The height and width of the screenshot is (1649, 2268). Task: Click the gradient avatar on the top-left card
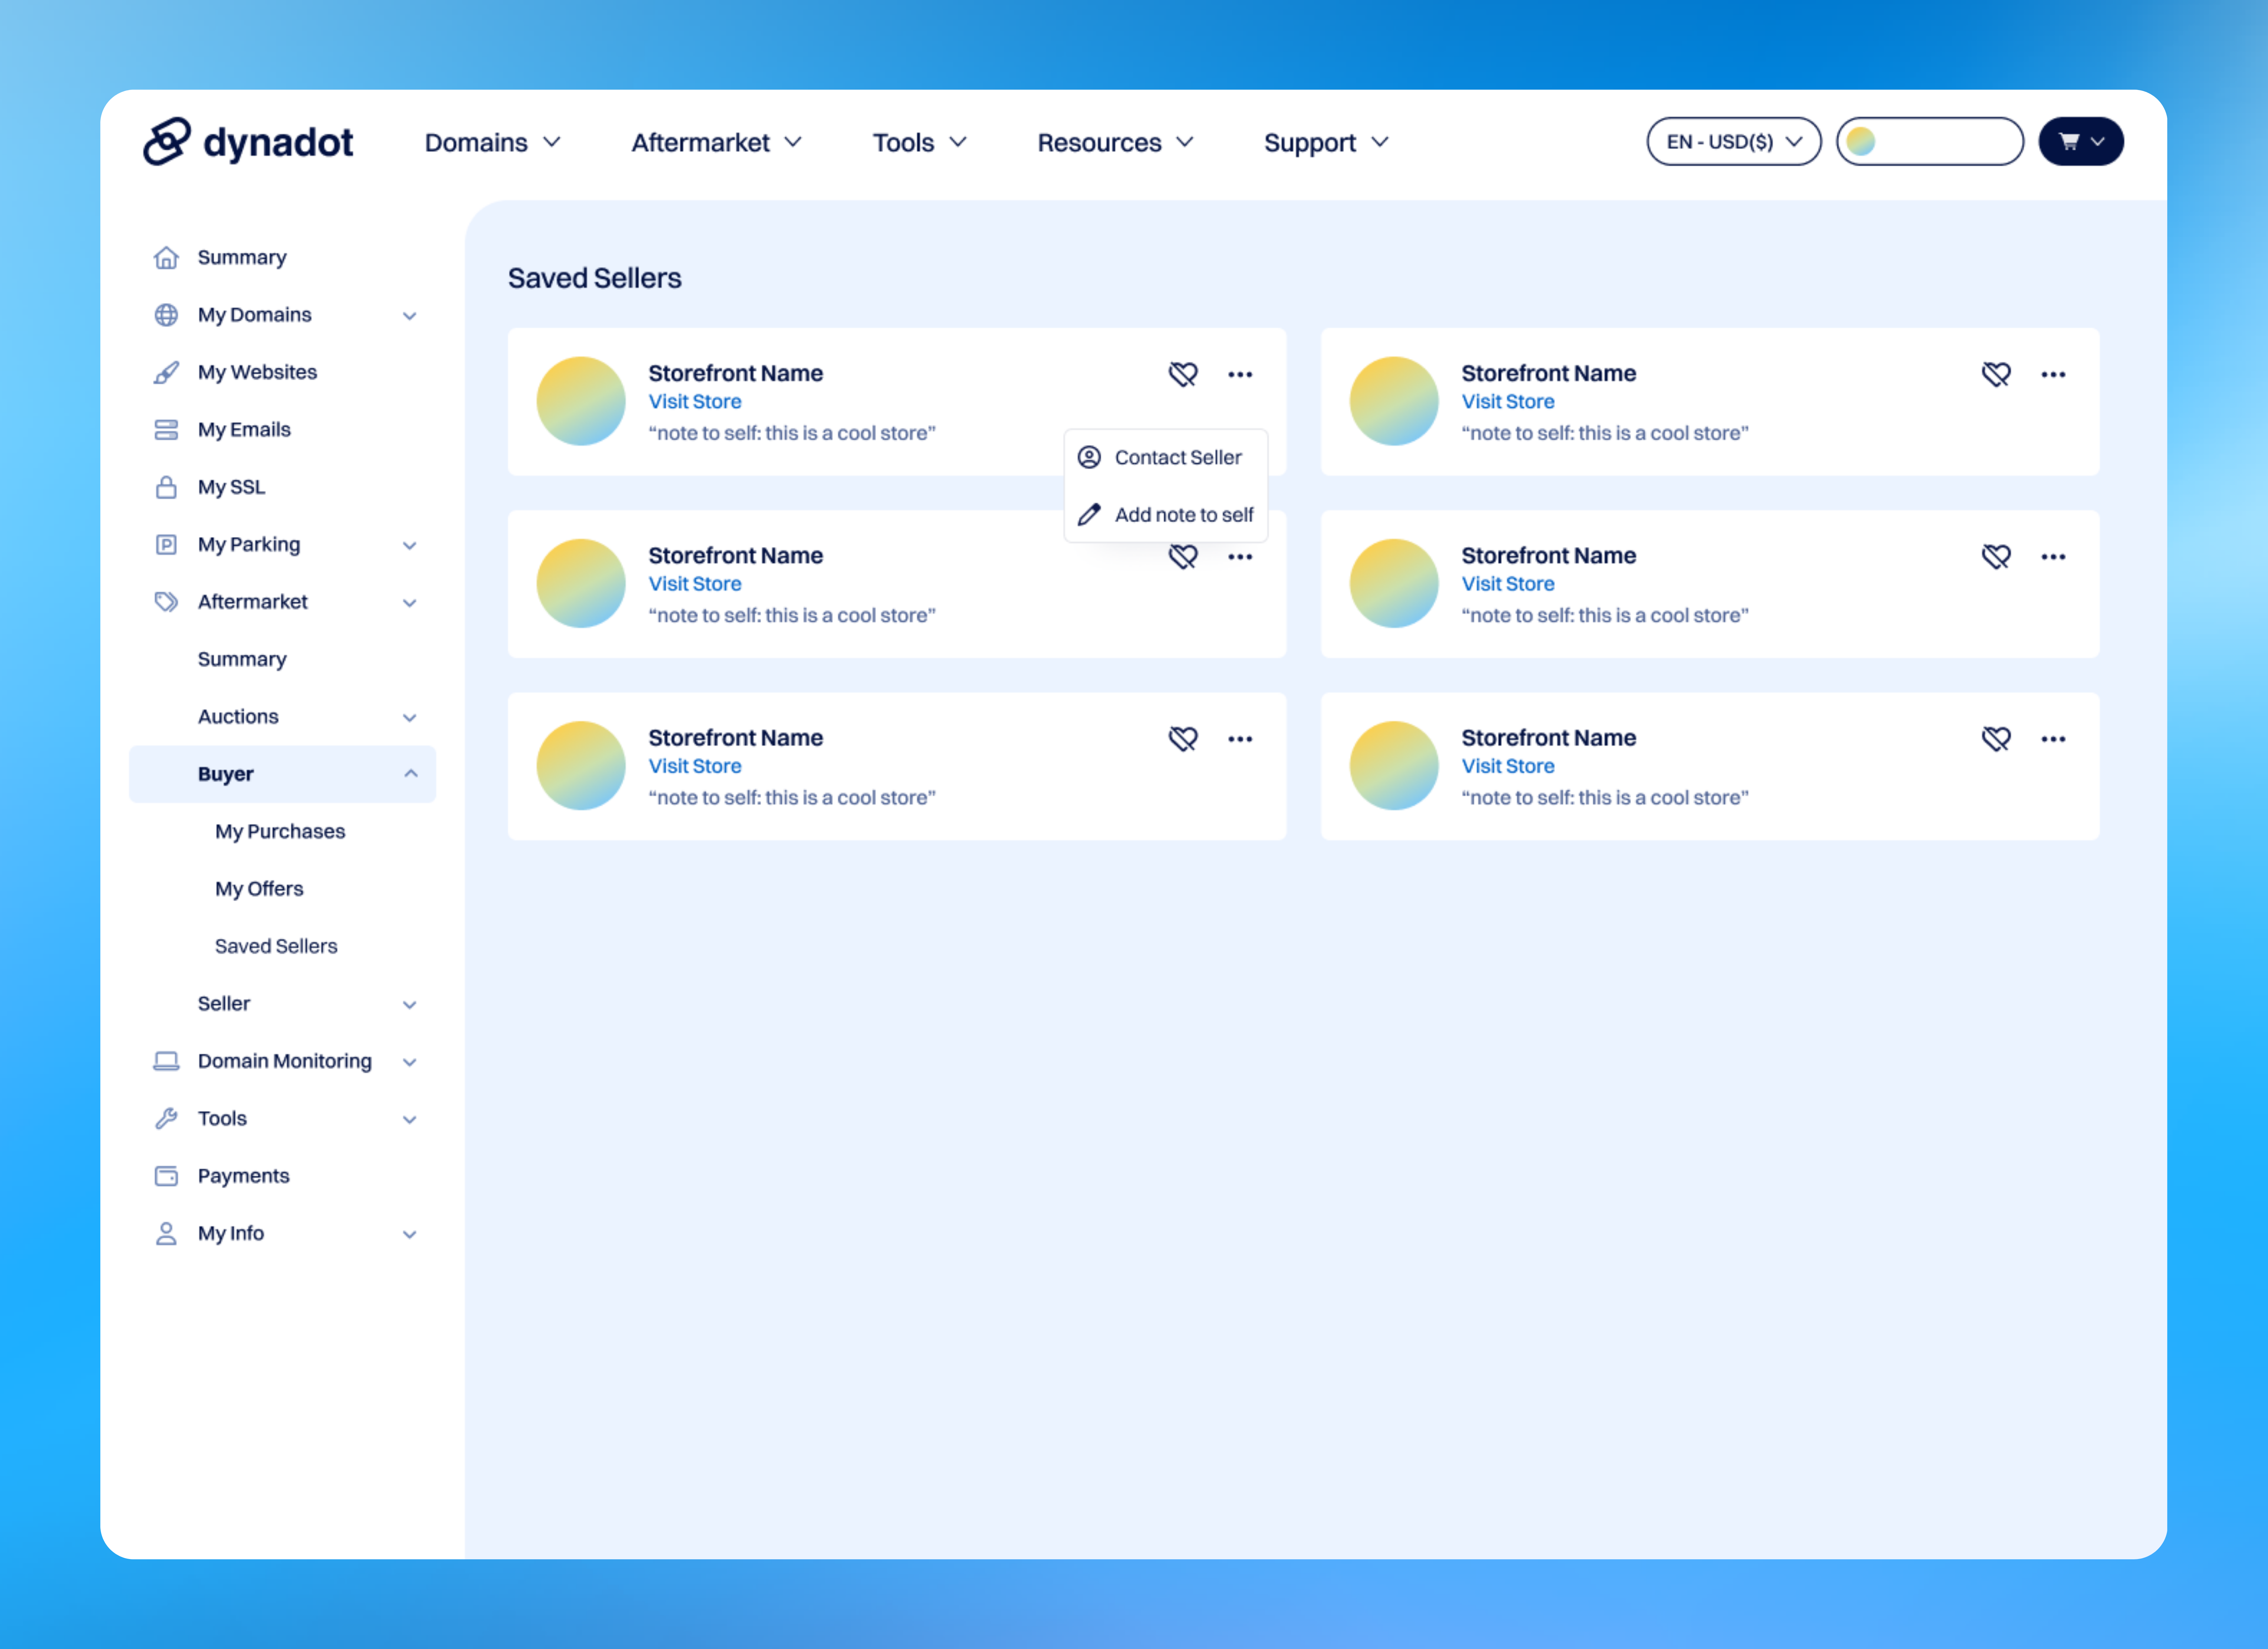[x=581, y=401]
